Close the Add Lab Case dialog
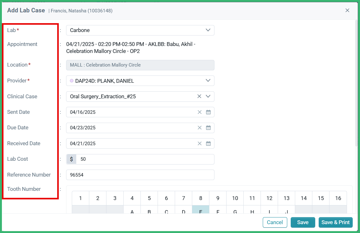360x233 pixels. pyautogui.click(x=347, y=10)
